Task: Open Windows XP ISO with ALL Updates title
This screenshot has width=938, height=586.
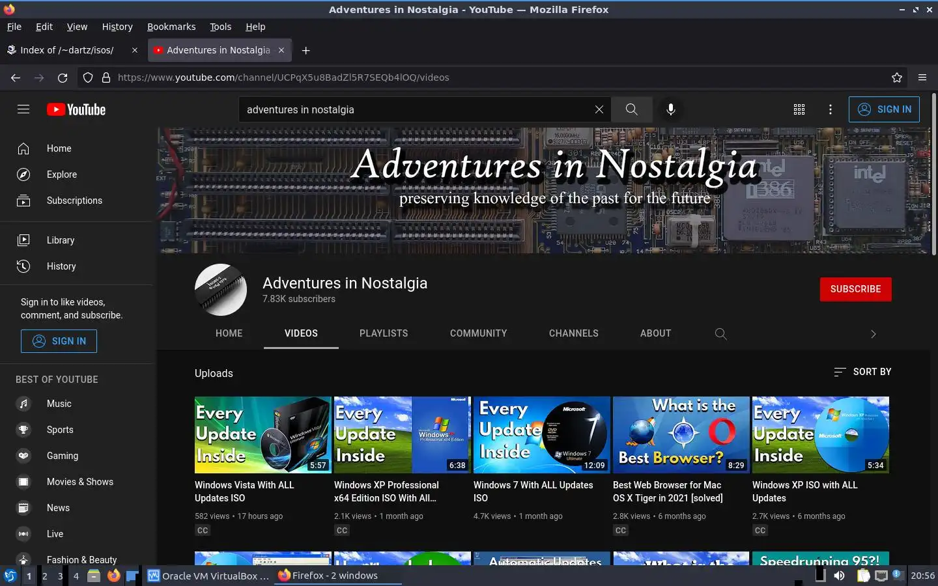Action: [x=805, y=492]
